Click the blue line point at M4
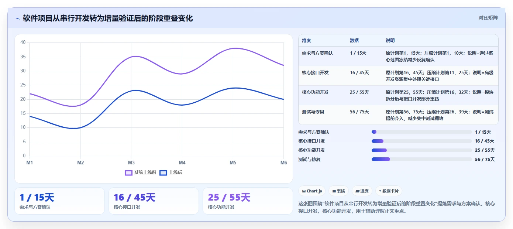The width and height of the screenshot is (513, 229). click(182, 105)
